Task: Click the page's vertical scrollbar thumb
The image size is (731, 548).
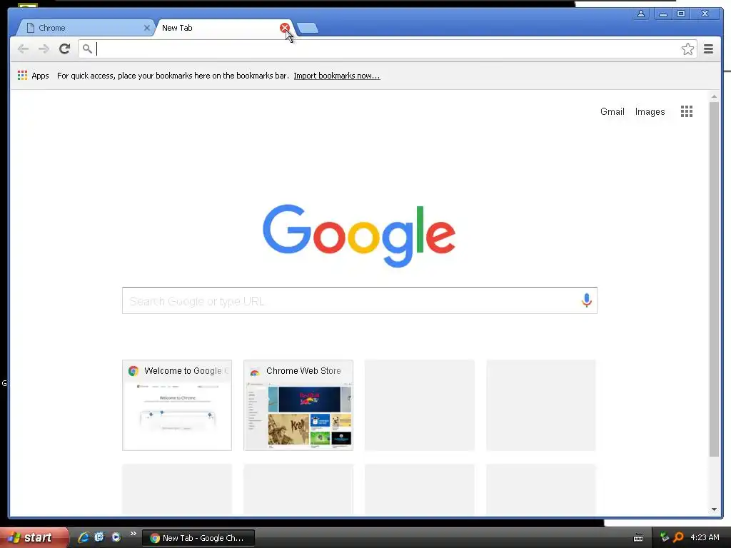Action: click(714, 279)
